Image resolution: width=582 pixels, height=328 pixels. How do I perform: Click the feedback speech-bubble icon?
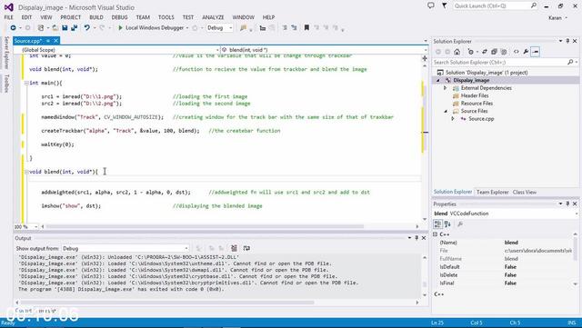430,5
